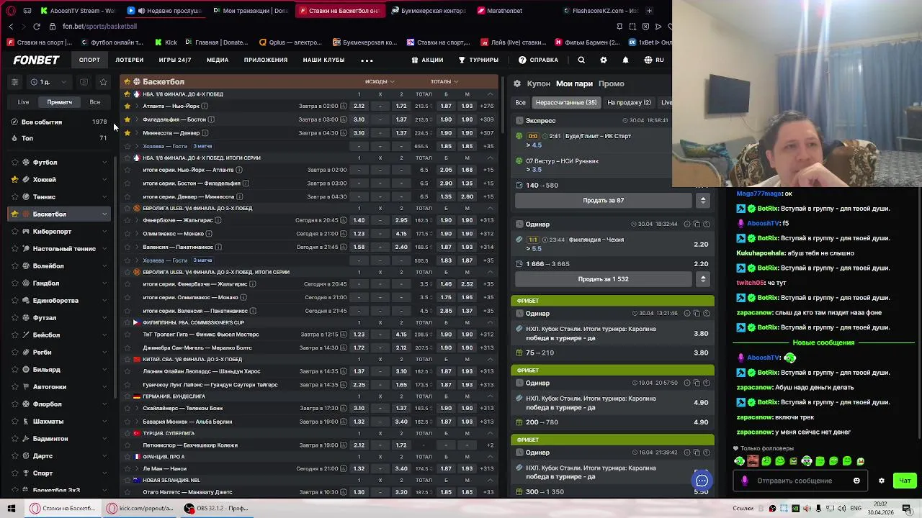The height and width of the screenshot is (518, 922).
Task: Open a new browser tab
Action: [x=649, y=11]
